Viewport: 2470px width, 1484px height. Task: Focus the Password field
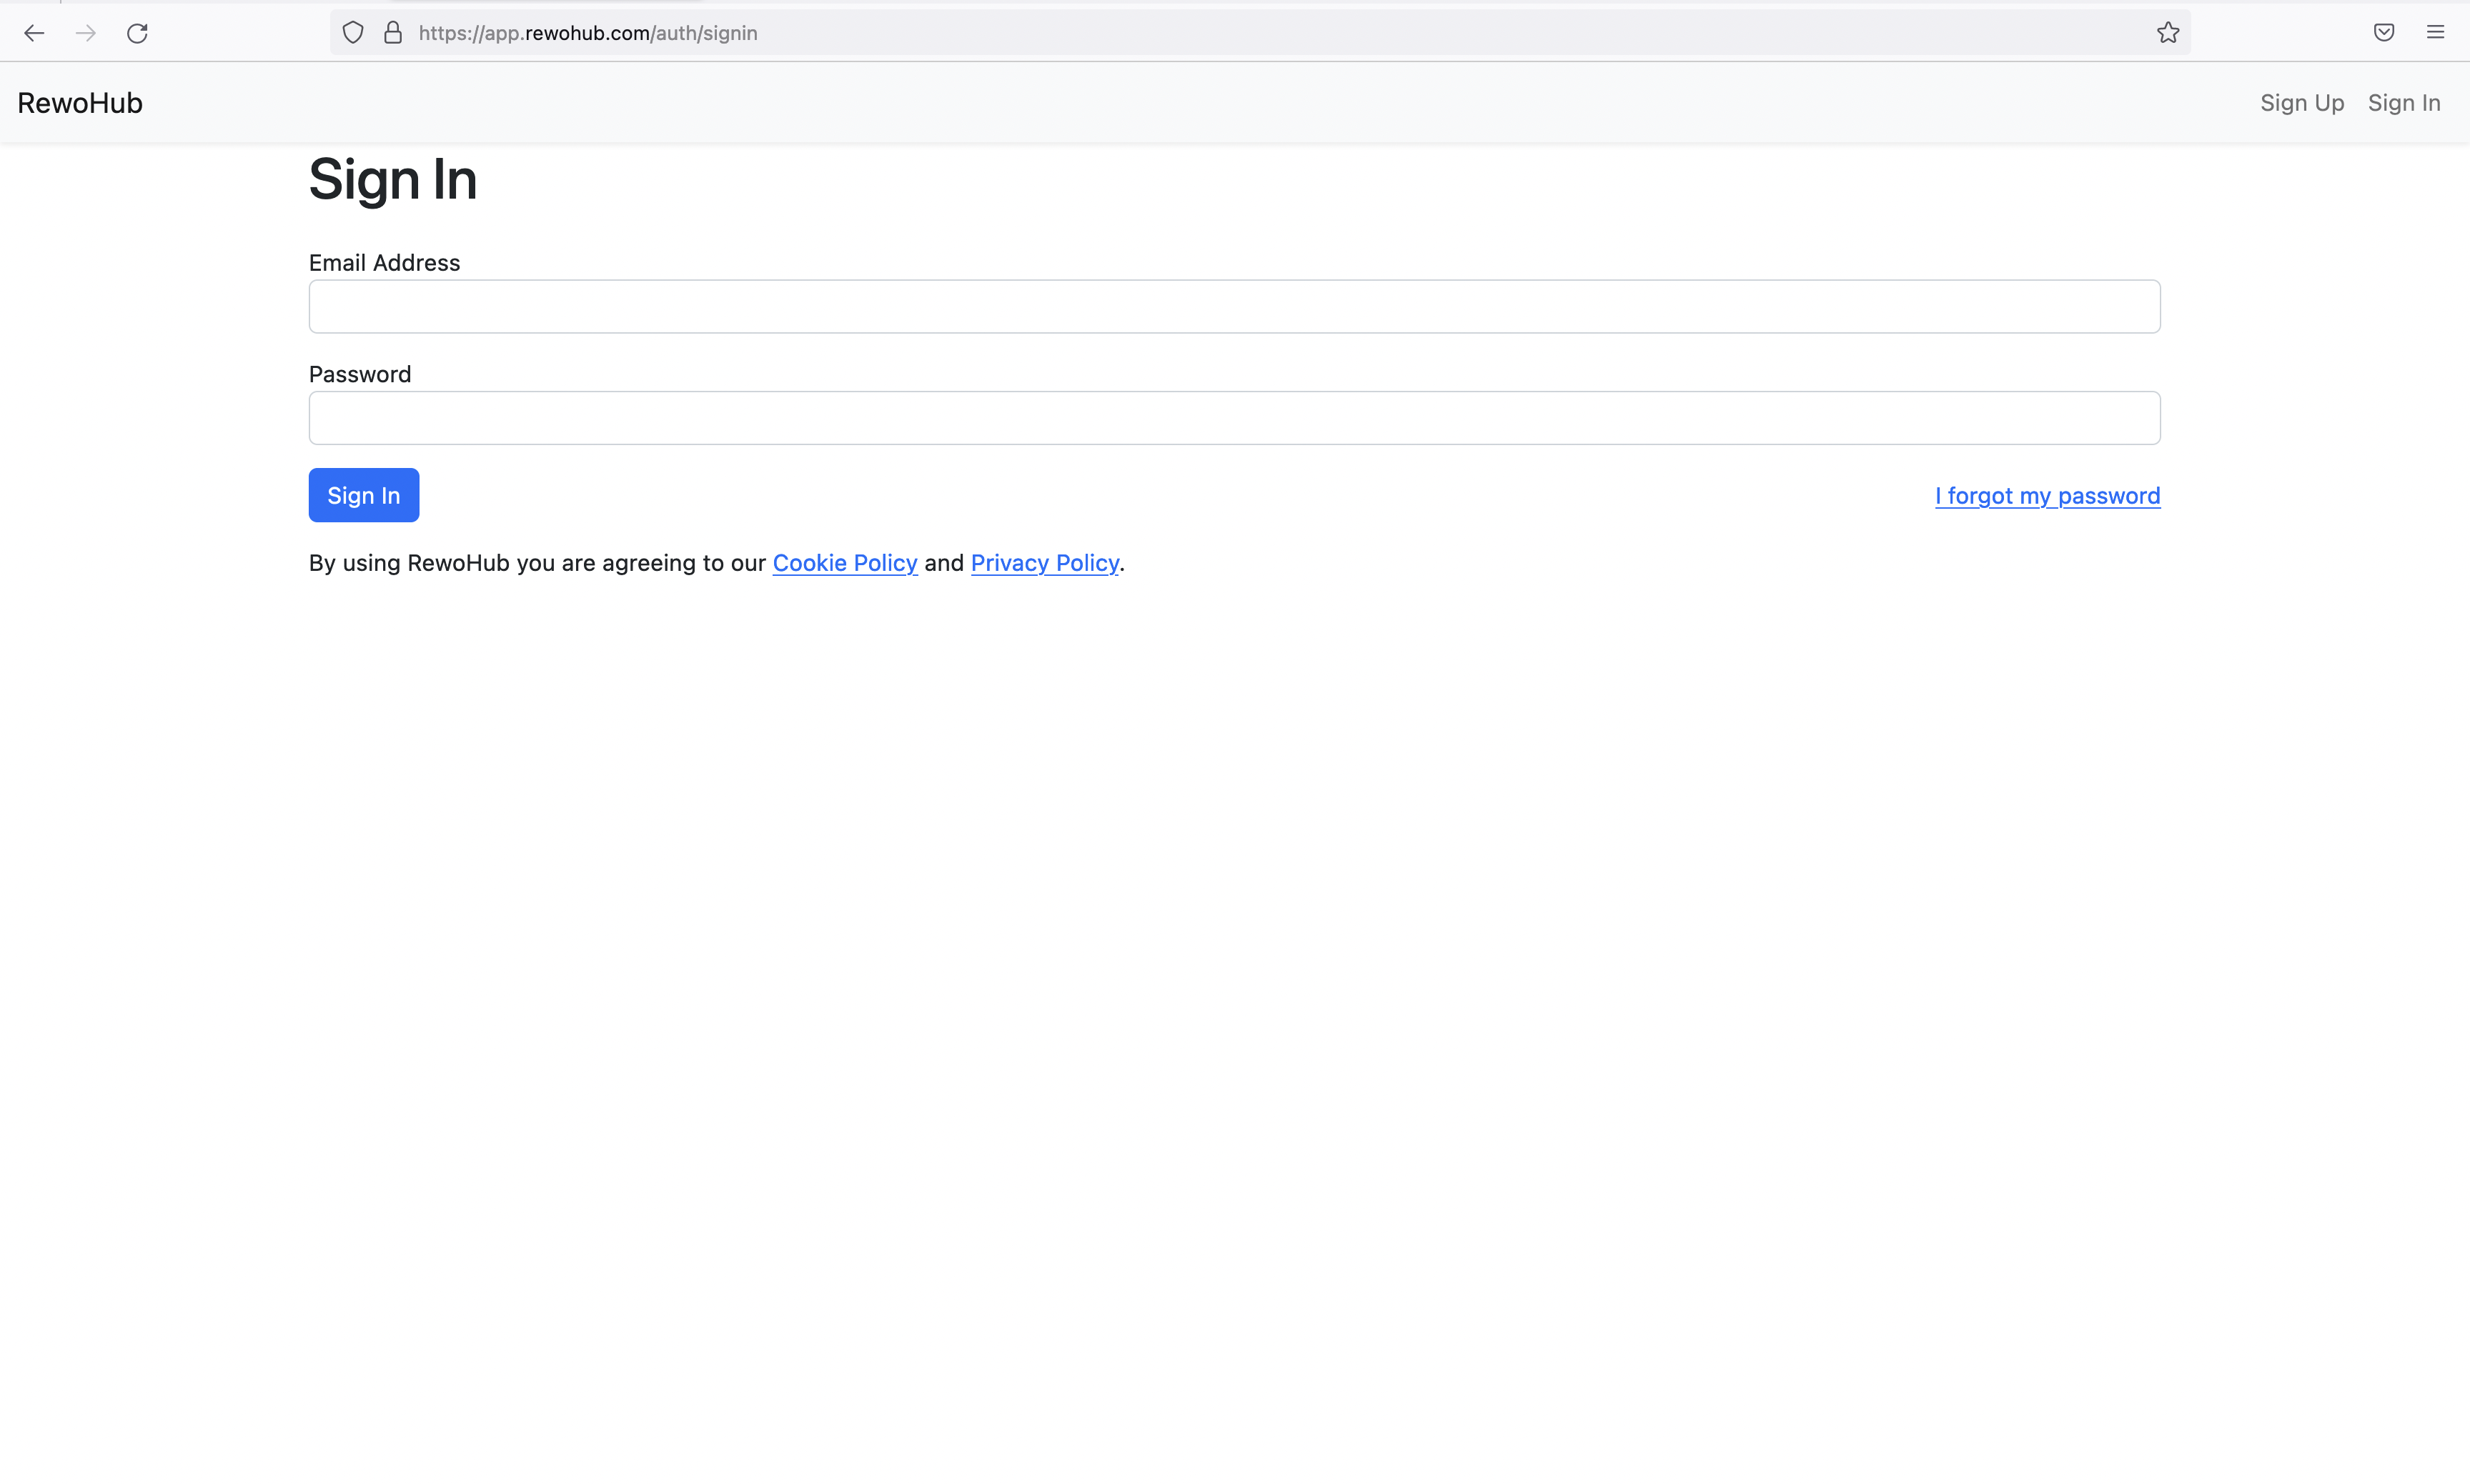1234,418
